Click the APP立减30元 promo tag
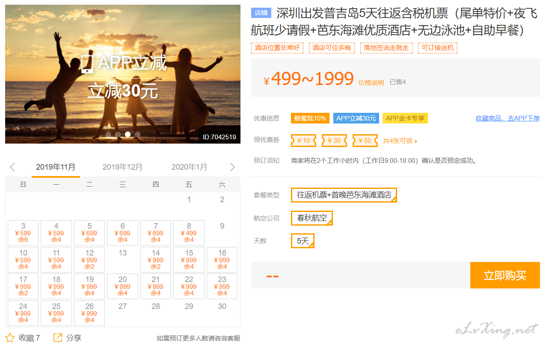Image resolution: width=543 pixels, height=344 pixels. (x=356, y=118)
